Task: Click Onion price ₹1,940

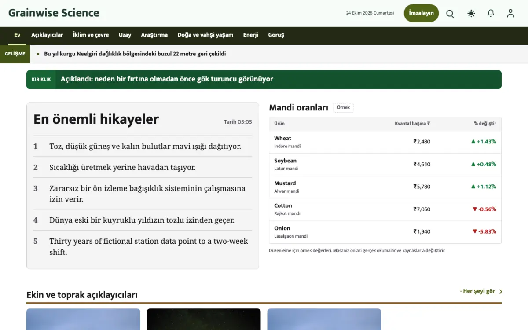Action: [422, 231]
